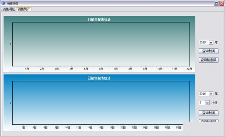Click the partially hidden daily 查询销售额 button
The image size is (225, 137).
(208, 120)
